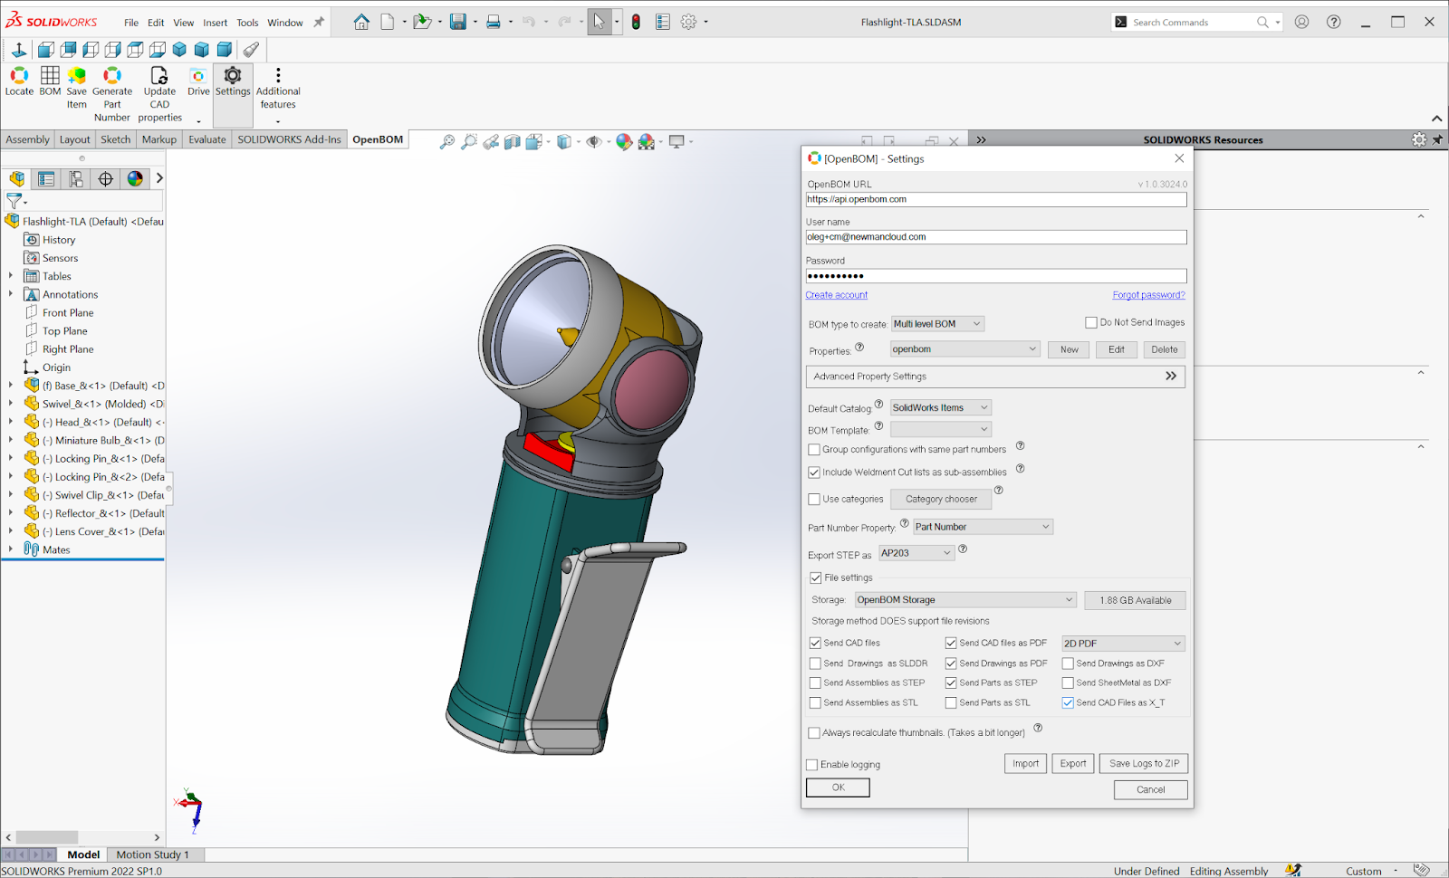Open the Insert menu
Screen dimensions: 1449x878
pos(215,23)
